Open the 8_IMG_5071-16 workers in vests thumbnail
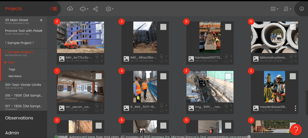The image size is (308, 138). tap(145, 87)
